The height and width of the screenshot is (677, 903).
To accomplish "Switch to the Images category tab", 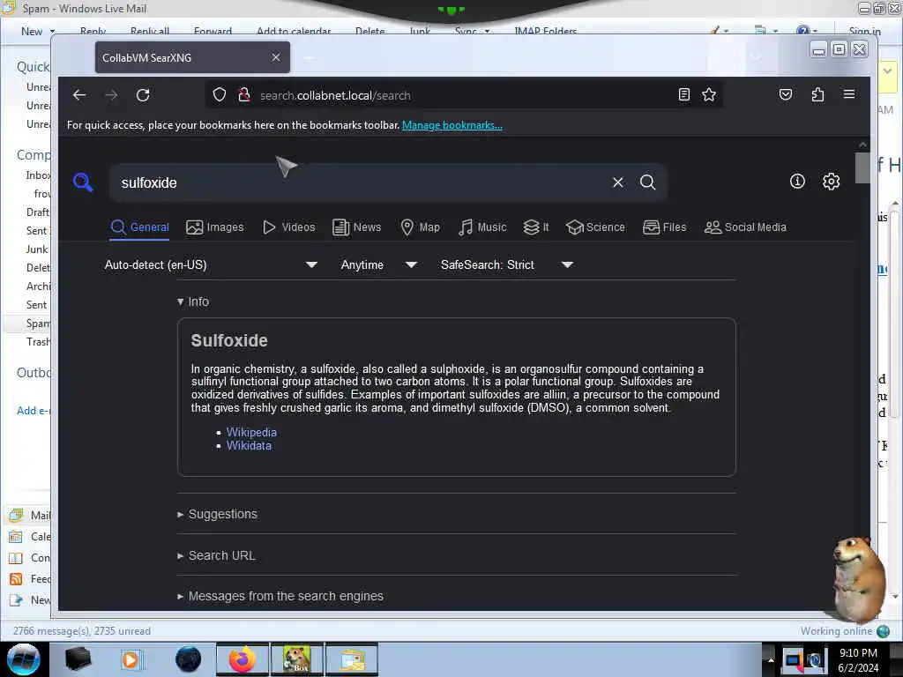I will pyautogui.click(x=215, y=227).
